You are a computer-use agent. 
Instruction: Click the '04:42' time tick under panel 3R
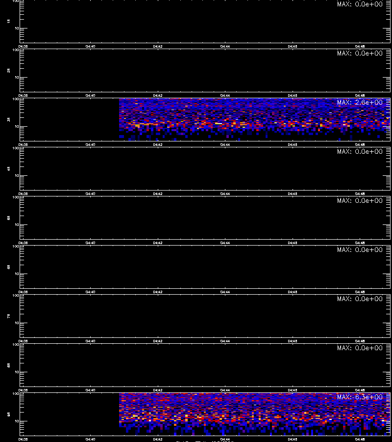tap(157, 144)
